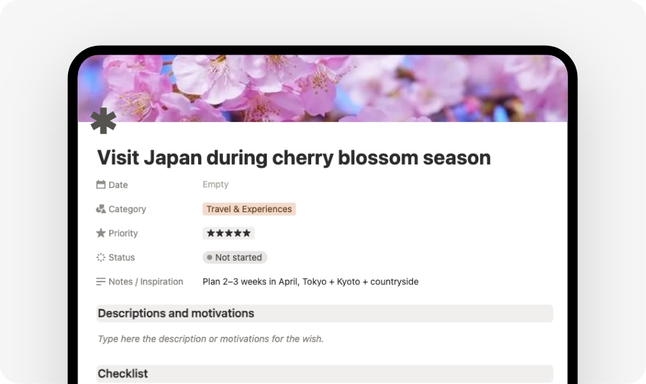Click the page title Visit Japan

pos(294,158)
